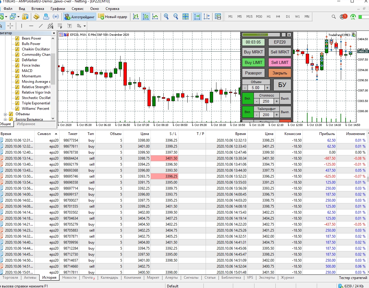Image resolution: width=369 pixels, height=288 pixels.
Task: Open the Market Watch gold coin icon
Action: 25,16
